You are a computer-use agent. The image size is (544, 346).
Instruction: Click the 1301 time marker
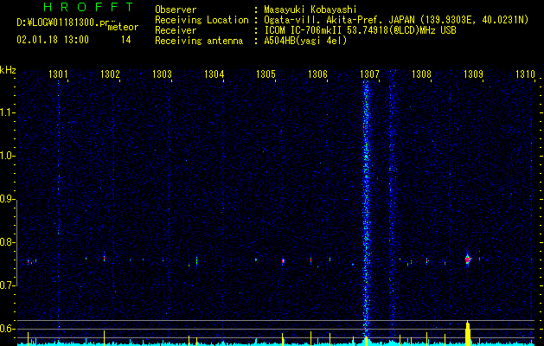coord(58,74)
